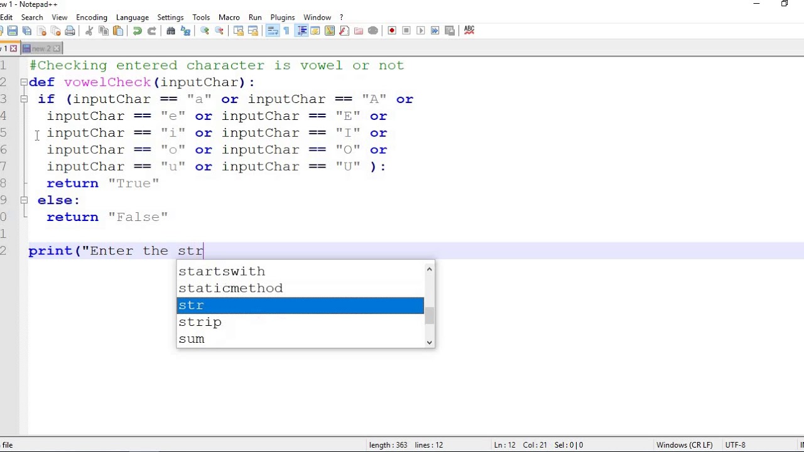Select highlighted str autocomplete entry
Image resolution: width=804 pixels, height=452 pixels.
pos(300,305)
